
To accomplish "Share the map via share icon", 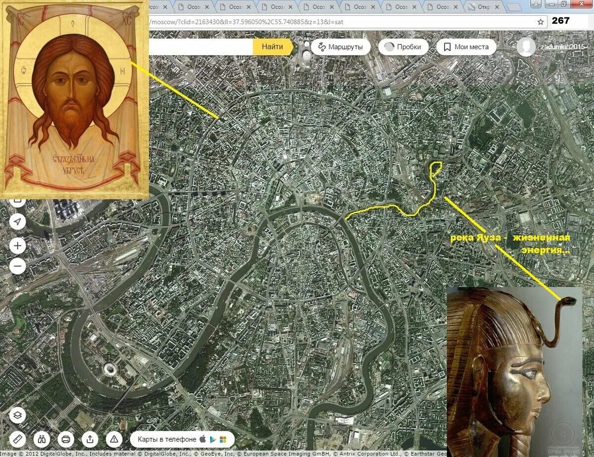I will pos(90,439).
